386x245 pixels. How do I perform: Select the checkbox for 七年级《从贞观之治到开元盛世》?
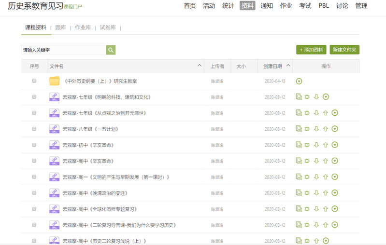[34, 113]
